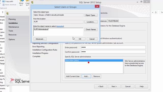The height and width of the screenshot is (92, 163).
Task: Click Add Current User button
Action: pos(73,76)
